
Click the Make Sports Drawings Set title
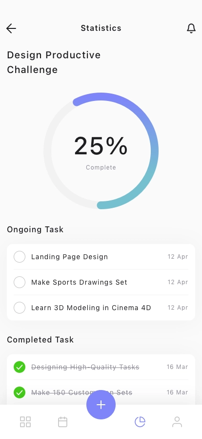point(79,282)
